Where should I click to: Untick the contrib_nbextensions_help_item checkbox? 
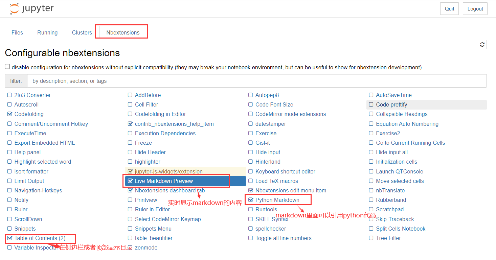click(130, 124)
